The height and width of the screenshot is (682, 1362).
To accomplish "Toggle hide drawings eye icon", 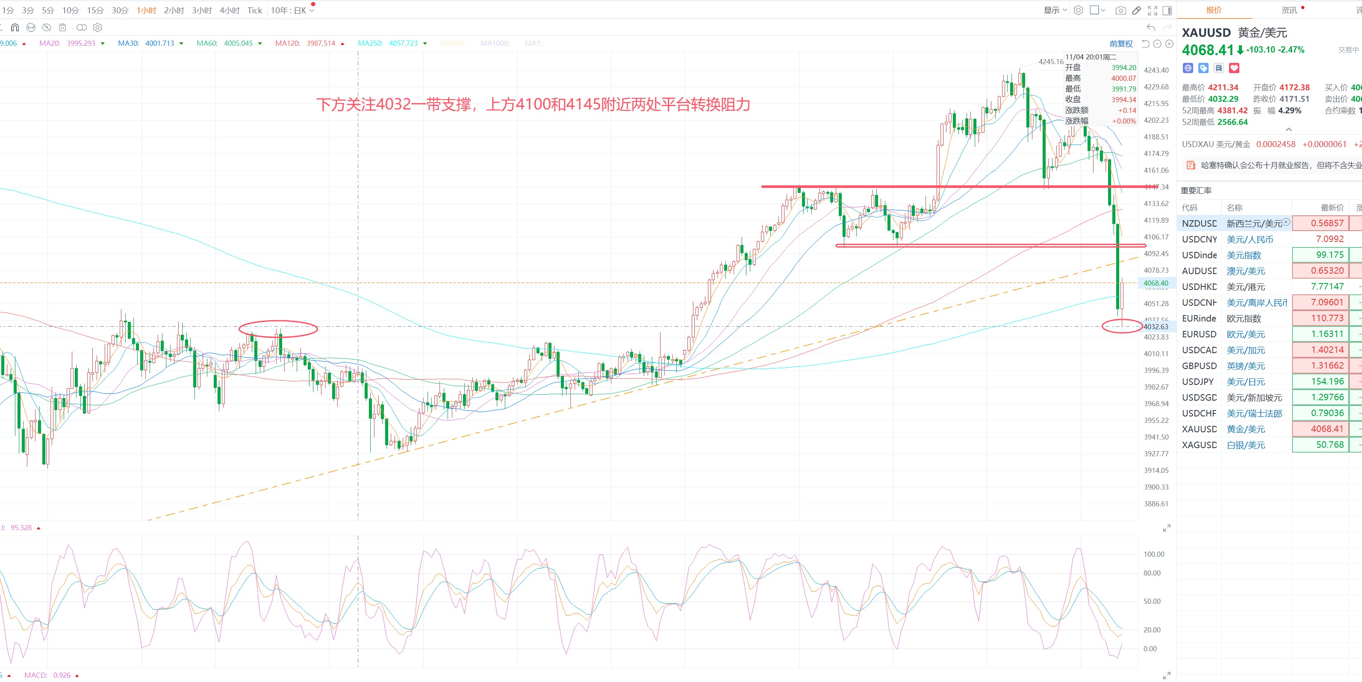I will click(47, 27).
